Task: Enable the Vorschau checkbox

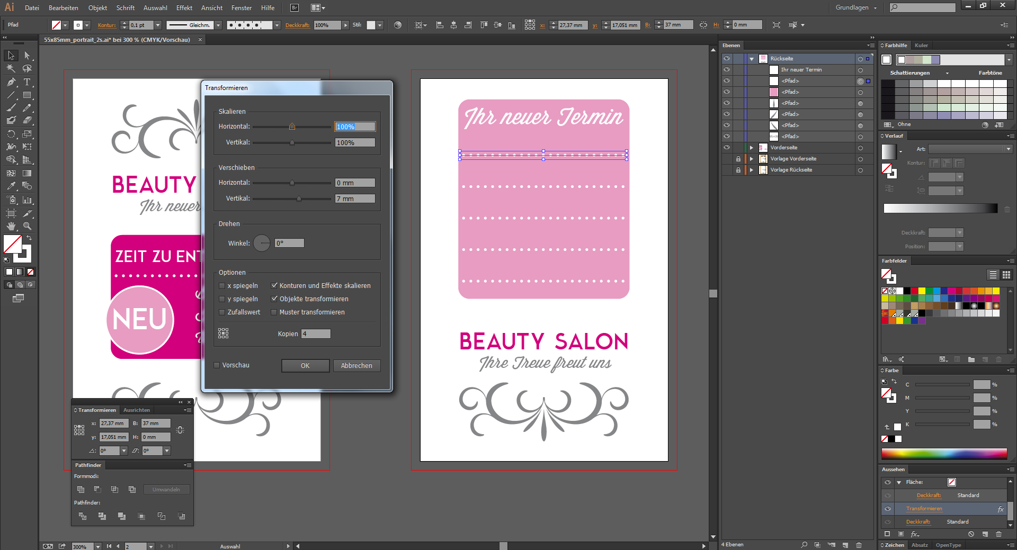Action: click(x=217, y=365)
